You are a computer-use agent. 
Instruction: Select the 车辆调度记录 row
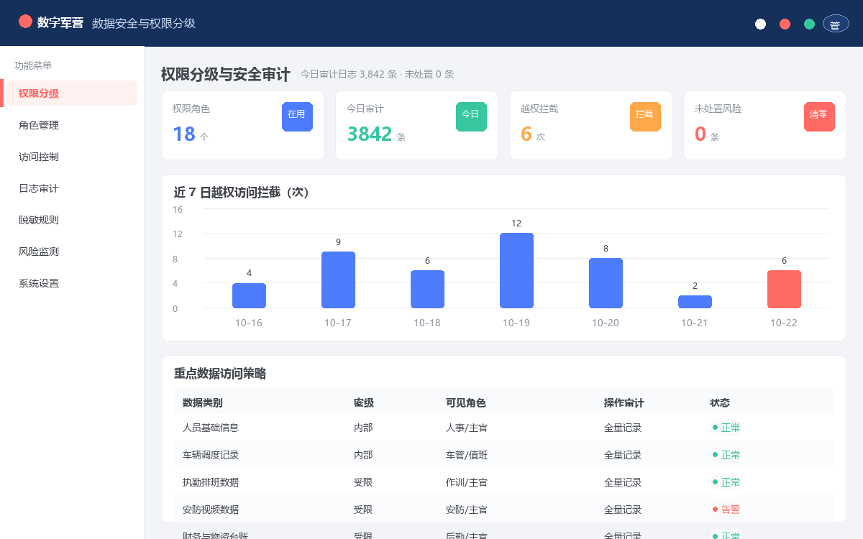(503, 455)
